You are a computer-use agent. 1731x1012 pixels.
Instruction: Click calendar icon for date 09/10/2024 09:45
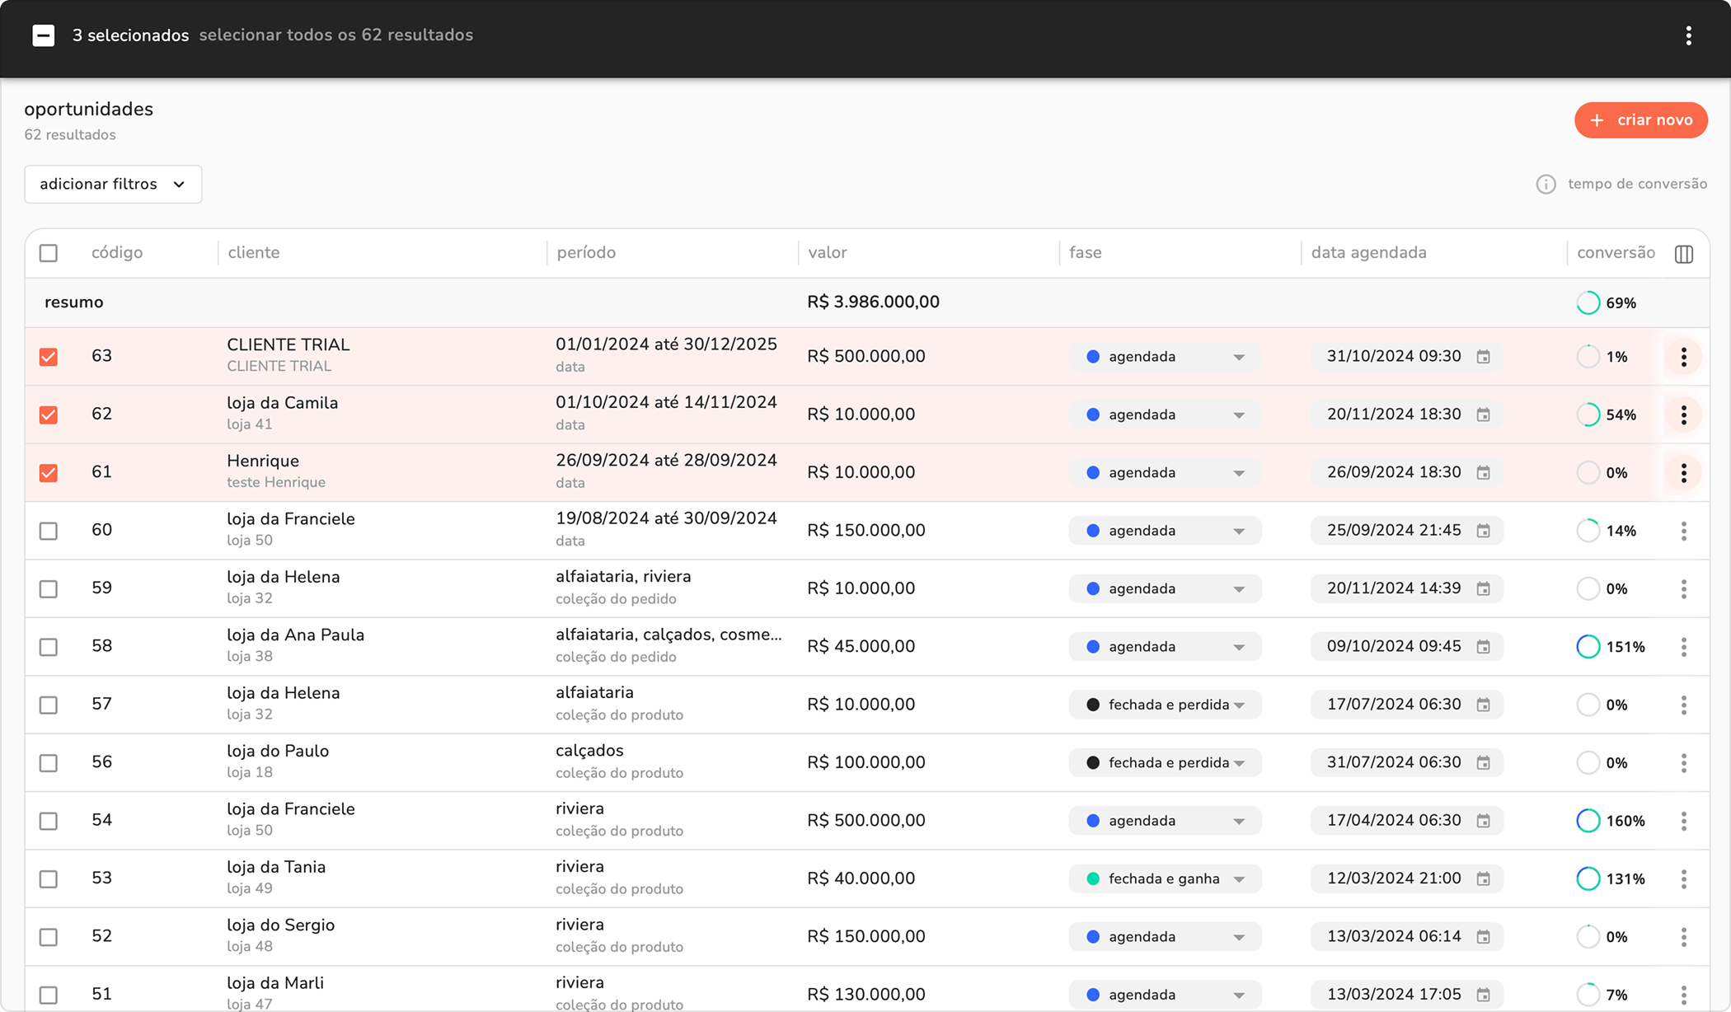(x=1483, y=647)
